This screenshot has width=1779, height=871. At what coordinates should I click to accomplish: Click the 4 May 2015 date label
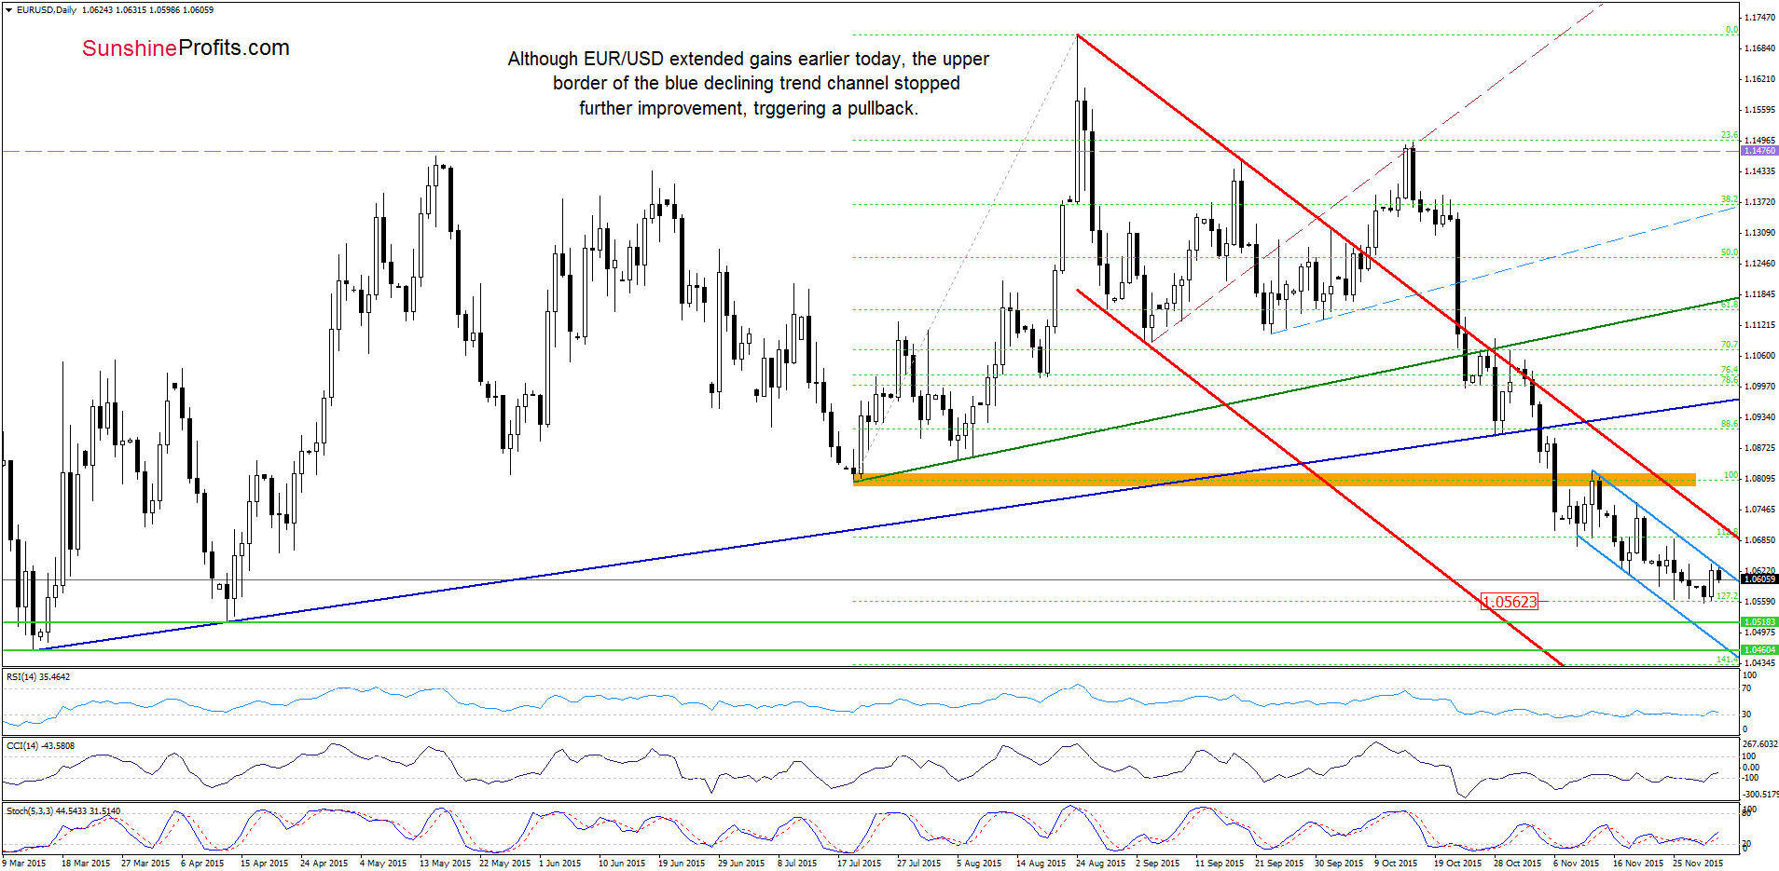click(x=383, y=864)
